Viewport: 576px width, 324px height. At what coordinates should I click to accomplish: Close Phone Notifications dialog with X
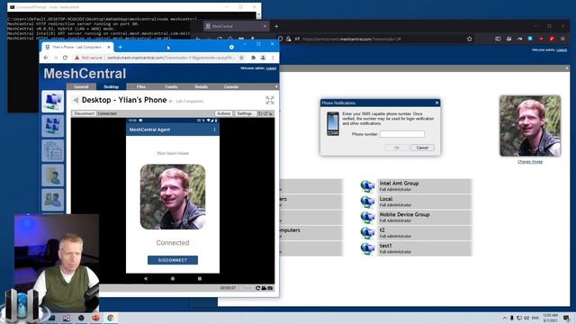[x=436, y=103]
